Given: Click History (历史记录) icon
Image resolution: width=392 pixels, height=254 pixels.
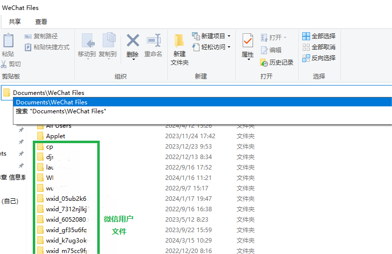Looking at the screenshot, I should pyautogui.click(x=264, y=63).
